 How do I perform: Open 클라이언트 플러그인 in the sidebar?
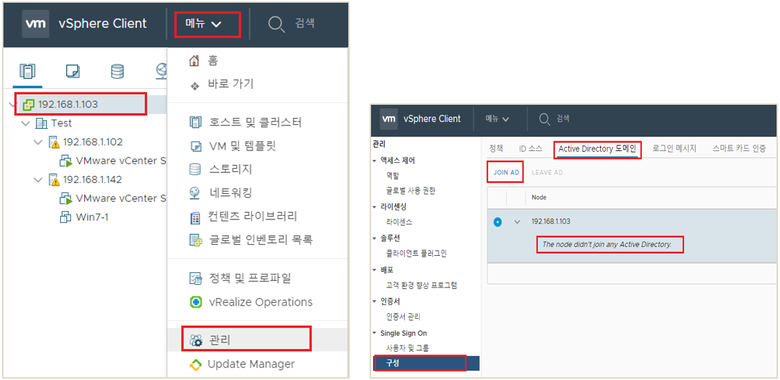[x=417, y=254]
